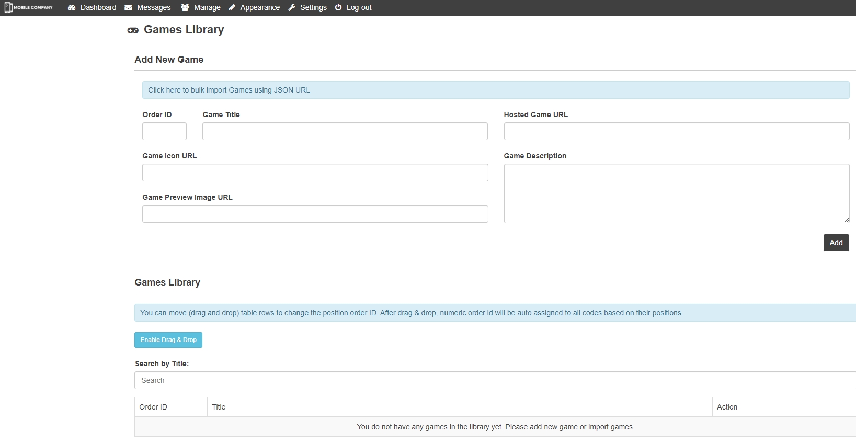This screenshot has height=443, width=856.
Task: Click the Title column header
Action: (x=460, y=407)
